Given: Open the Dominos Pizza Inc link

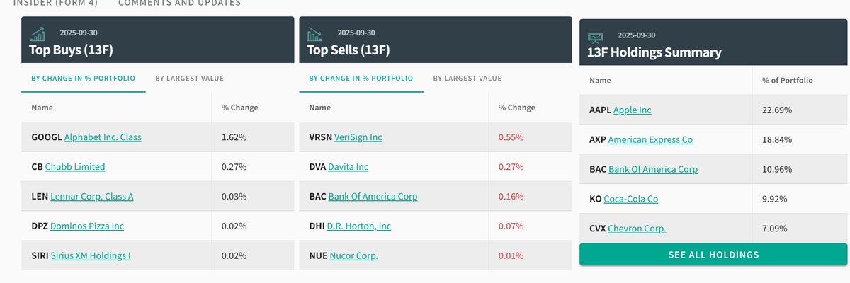Looking at the screenshot, I should (x=86, y=226).
